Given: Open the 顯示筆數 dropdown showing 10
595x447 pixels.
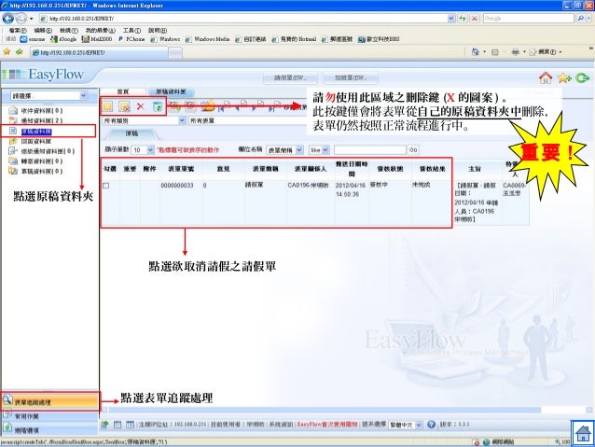Looking at the screenshot, I should coord(143,150).
